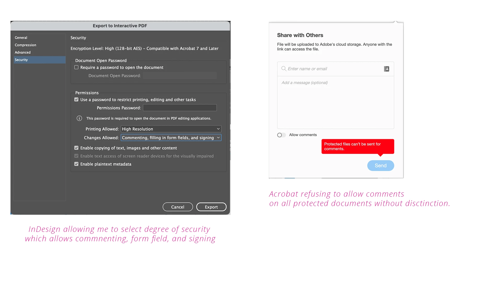The height and width of the screenshot is (282, 502).
Task: Uncheck Use a password to restrict printing
Action: (76, 99)
